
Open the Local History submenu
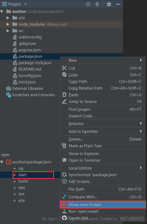(103, 168)
